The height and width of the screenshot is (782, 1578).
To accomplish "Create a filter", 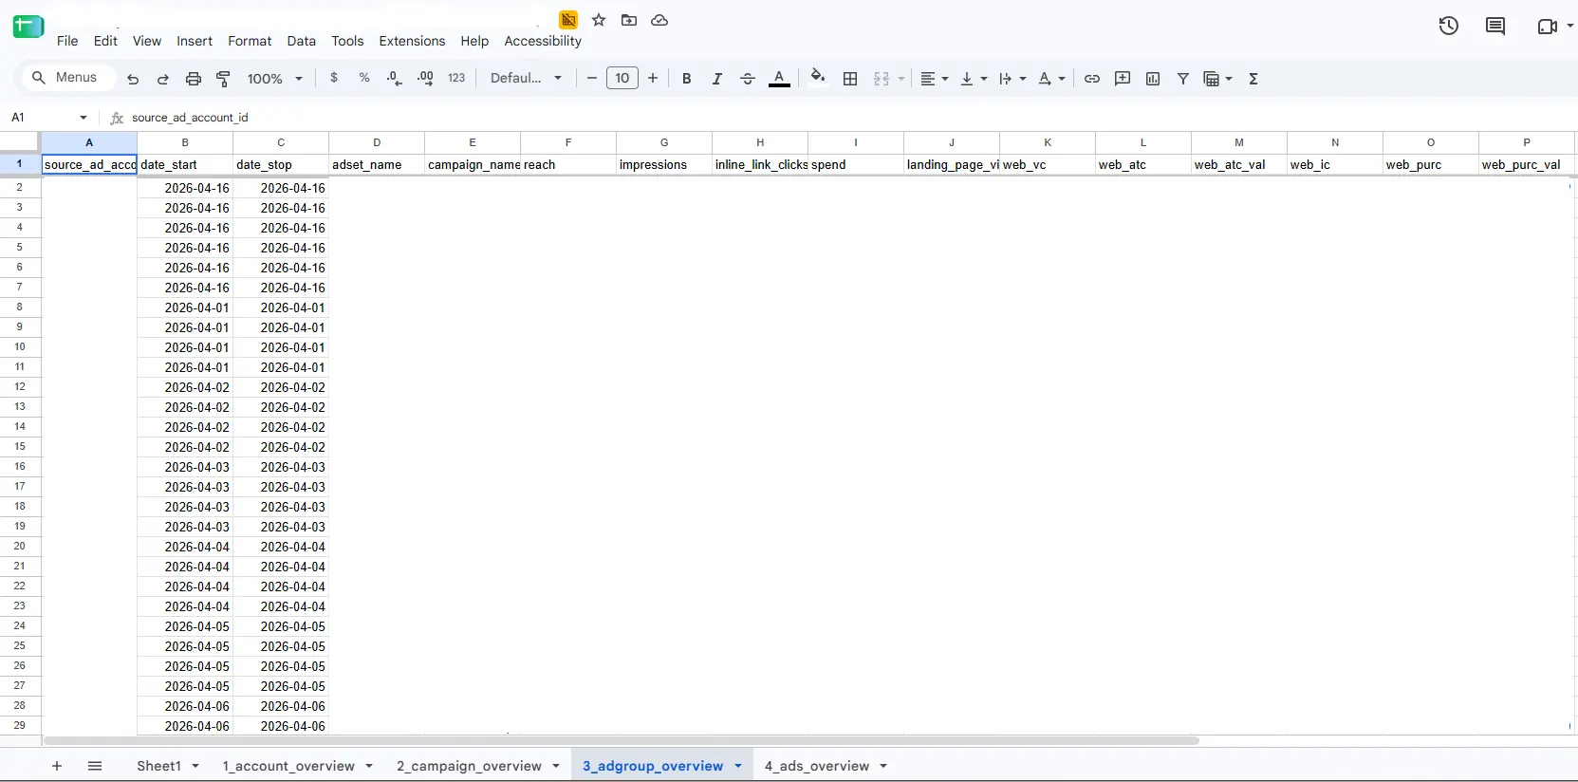I will tap(1183, 79).
